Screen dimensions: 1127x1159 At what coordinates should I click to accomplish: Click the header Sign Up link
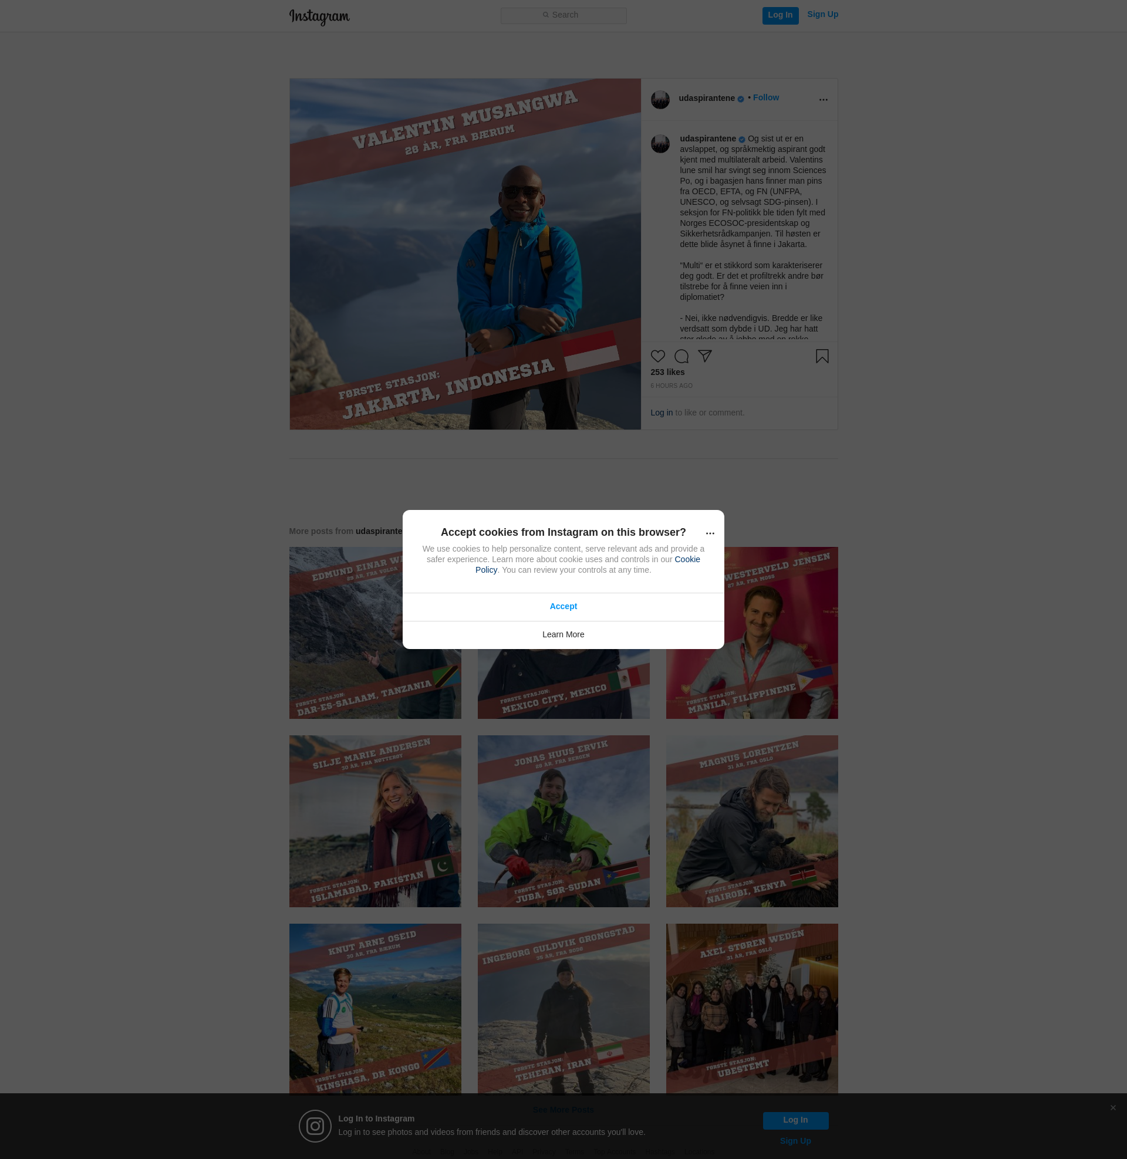point(822,14)
